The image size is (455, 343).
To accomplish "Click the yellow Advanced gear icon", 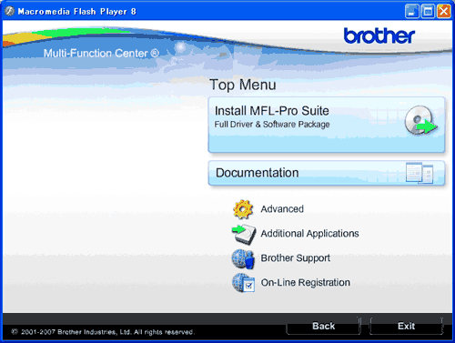I will tap(243, 209).
